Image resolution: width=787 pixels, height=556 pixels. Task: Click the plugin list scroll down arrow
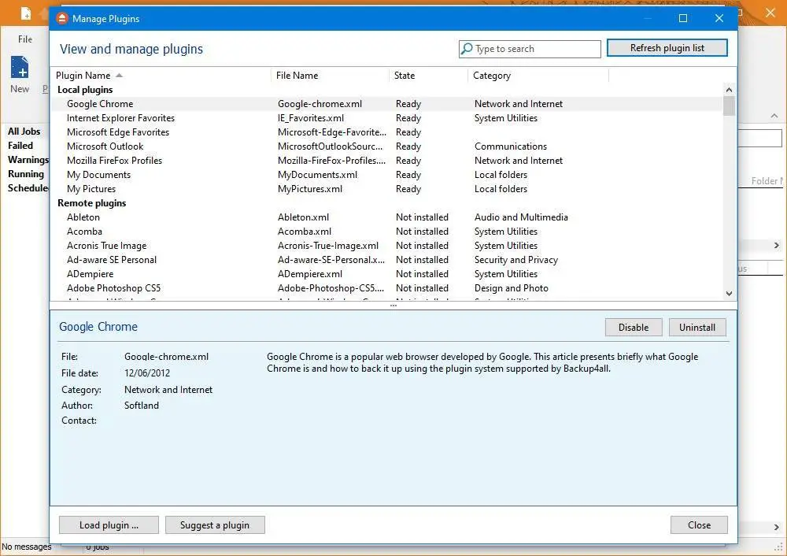730,293
